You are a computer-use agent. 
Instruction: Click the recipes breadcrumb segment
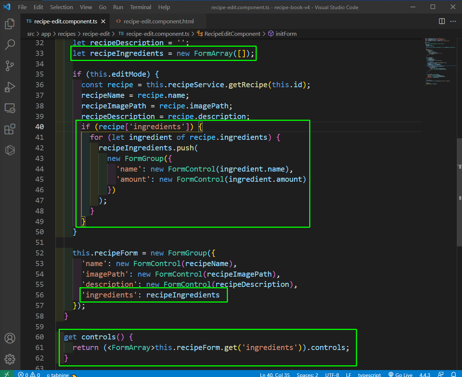[x=67, y=34]
